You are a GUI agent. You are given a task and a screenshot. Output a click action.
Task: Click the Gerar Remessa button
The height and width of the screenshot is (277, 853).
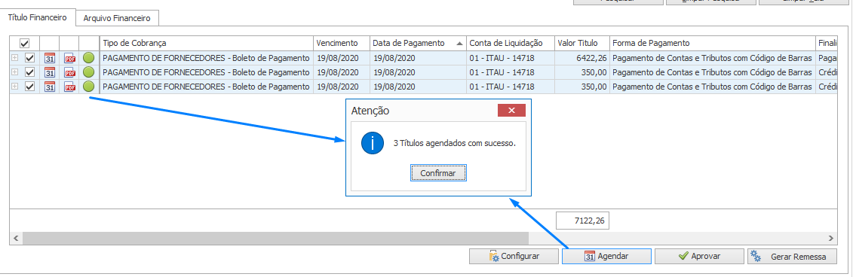[792, 257]
